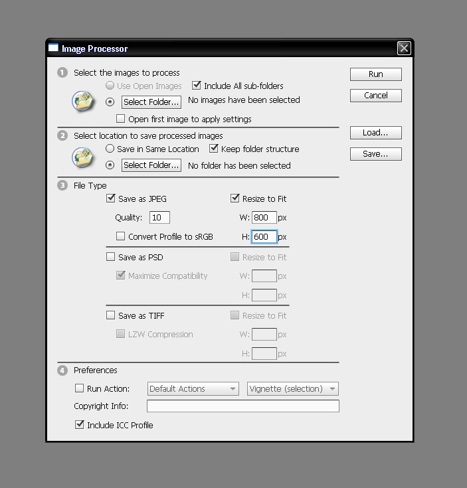Image resolution: width=467 pixels, height=488 pixels.
Task: Click 'No images have been selected' text
Action: coord(244,100)
